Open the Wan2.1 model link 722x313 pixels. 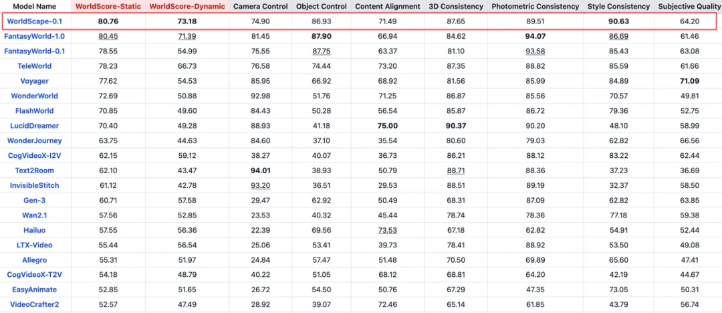(x=35, y=215)
